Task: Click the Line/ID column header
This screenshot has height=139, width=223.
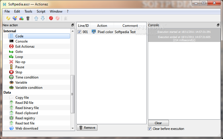Action: (x=83, y=25)
